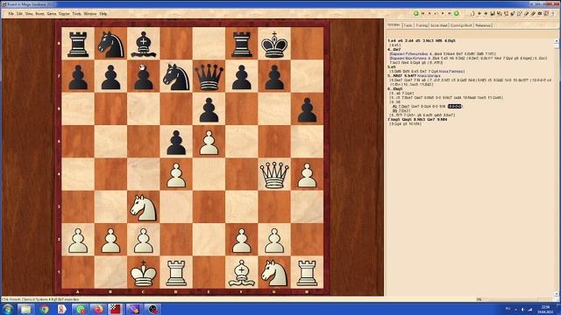
Task: Click the highlighted 0-0-0 move in notation
Action: coord(455,107)
